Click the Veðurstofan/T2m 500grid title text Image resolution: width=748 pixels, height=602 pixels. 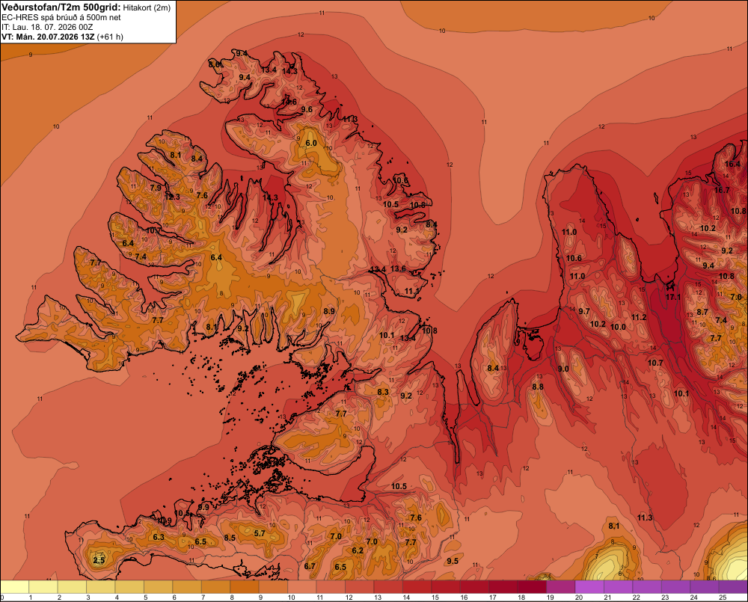61,7
